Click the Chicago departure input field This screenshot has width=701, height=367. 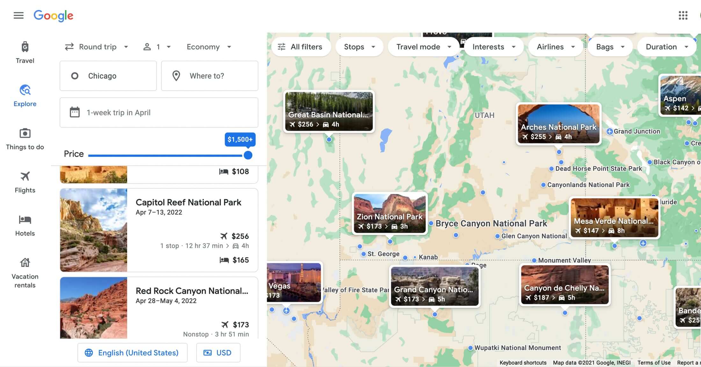point(108,76)
